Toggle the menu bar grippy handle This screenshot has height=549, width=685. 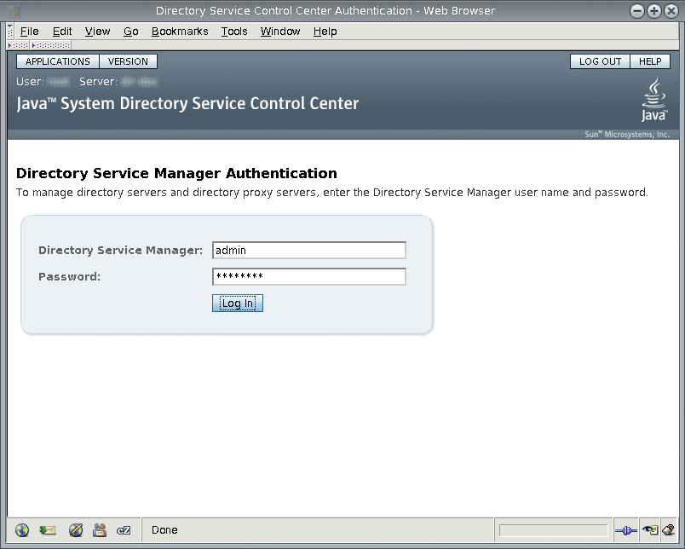(10, 31)
